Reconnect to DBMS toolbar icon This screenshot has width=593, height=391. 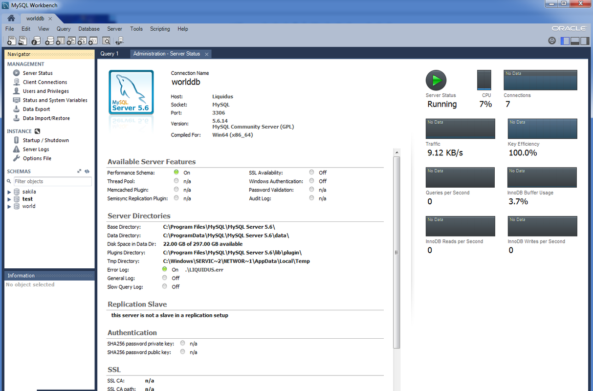point(119,41)
